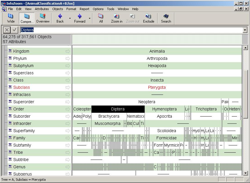250x183 pixels.
Task: Open the Attributes menu
Action: [42, 9]
